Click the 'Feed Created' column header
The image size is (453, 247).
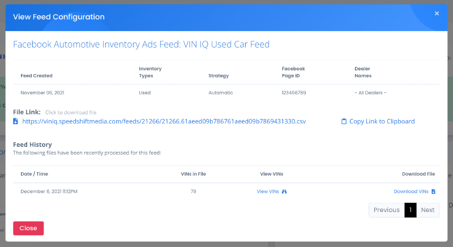36,76
